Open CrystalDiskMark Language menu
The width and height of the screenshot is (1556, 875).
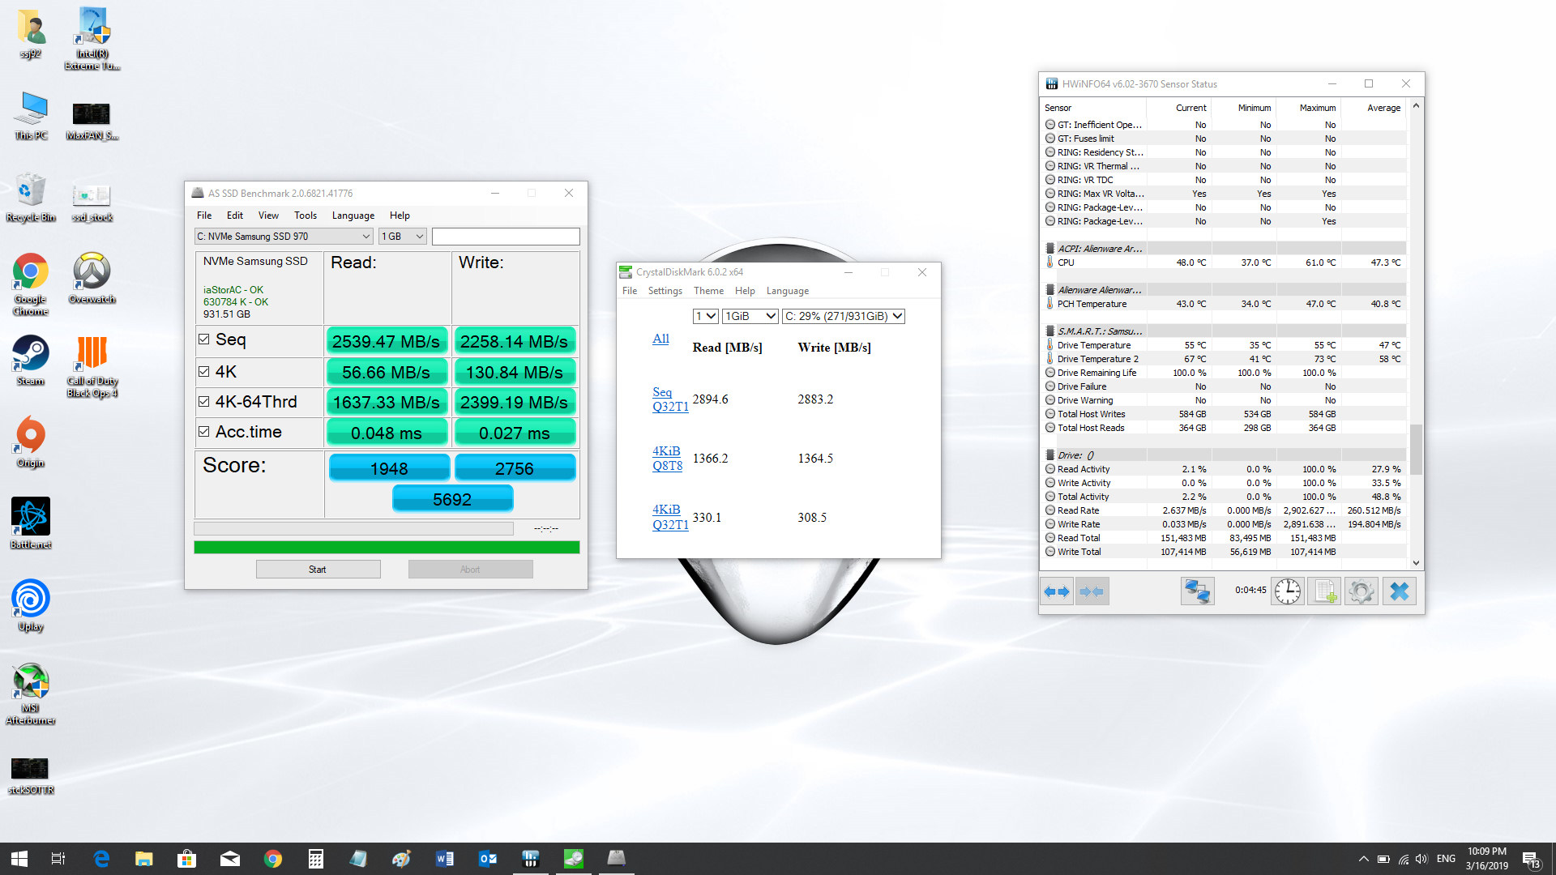click(787, 291)
